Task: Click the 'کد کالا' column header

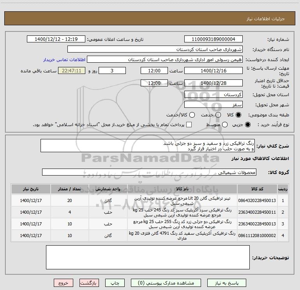Action: point(257,189)
